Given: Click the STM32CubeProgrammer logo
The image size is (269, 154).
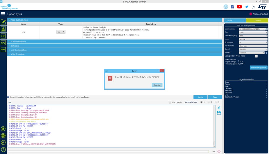Looking at the screenshot, I should [x=9, y=7].
